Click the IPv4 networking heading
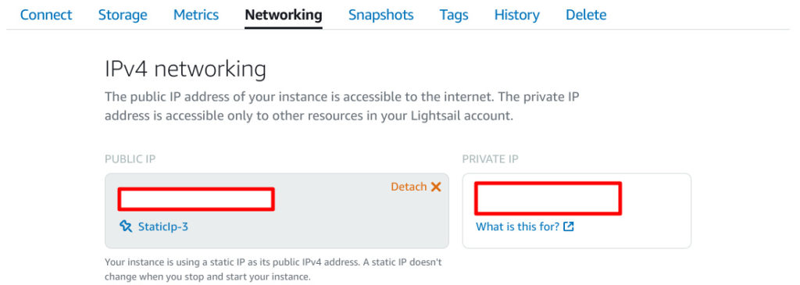 click(x=185, y=69)
